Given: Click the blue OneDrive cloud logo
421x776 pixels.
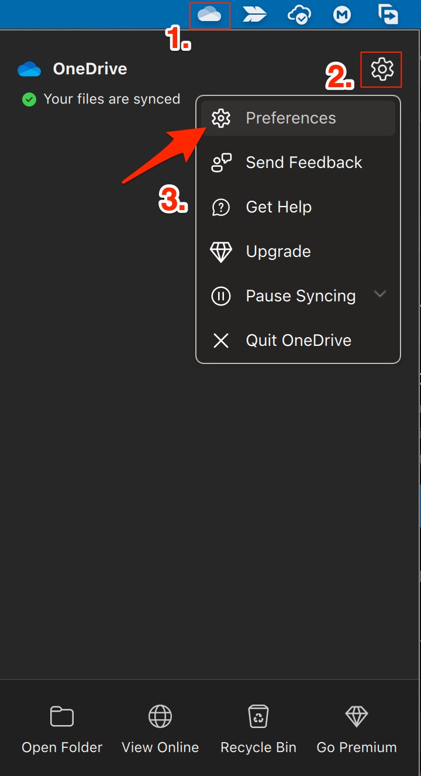Looking at the screenshot, I should coord(28,68).
